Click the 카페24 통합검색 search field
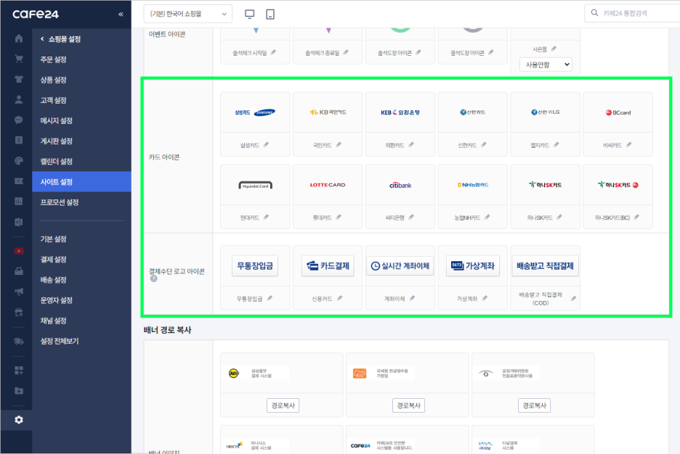 634,13
